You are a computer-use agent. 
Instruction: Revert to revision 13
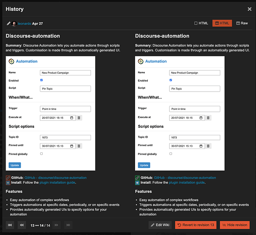coord(196,225)
